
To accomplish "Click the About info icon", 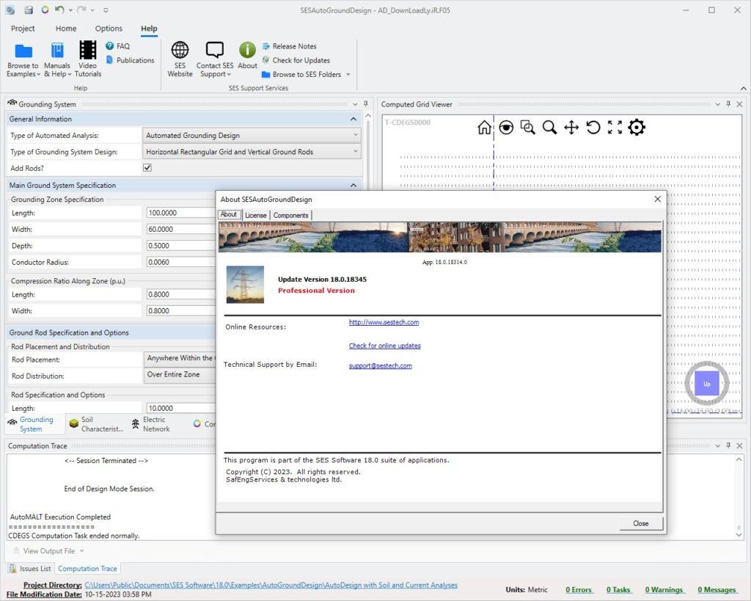I will tap(247, 51).
